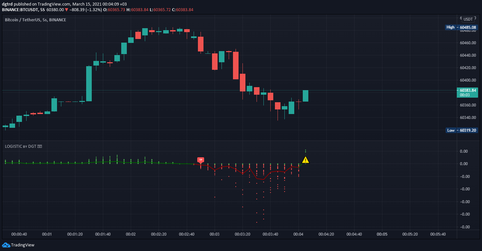Click the 00:05:40 time axis label
Screen dimensions: 482x251
click(x=438, y=234)
